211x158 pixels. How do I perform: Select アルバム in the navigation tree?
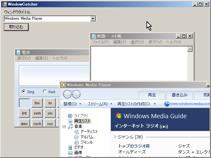pos(87,137)
